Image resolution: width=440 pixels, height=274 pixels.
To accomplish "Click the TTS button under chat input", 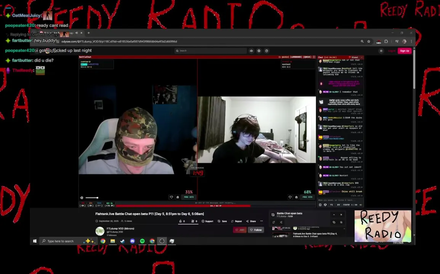I will (331, 205).
